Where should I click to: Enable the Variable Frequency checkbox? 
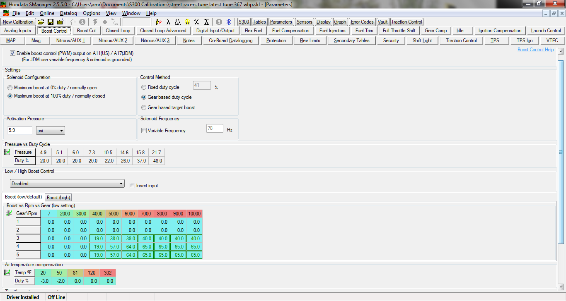(x=144, y=131)
